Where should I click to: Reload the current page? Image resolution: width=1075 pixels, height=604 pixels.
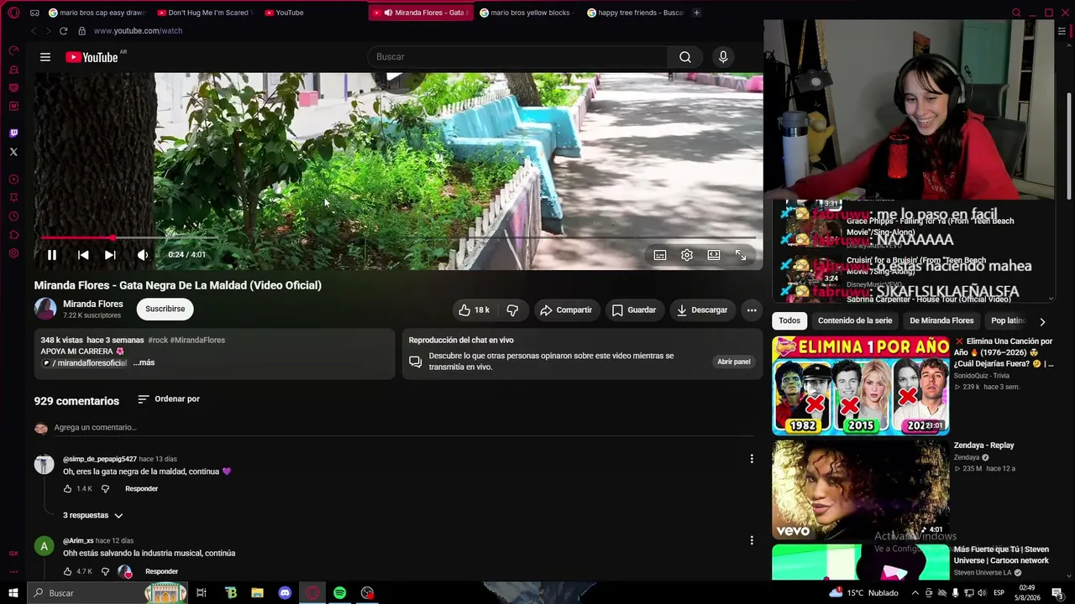click(x=63, y=31)
